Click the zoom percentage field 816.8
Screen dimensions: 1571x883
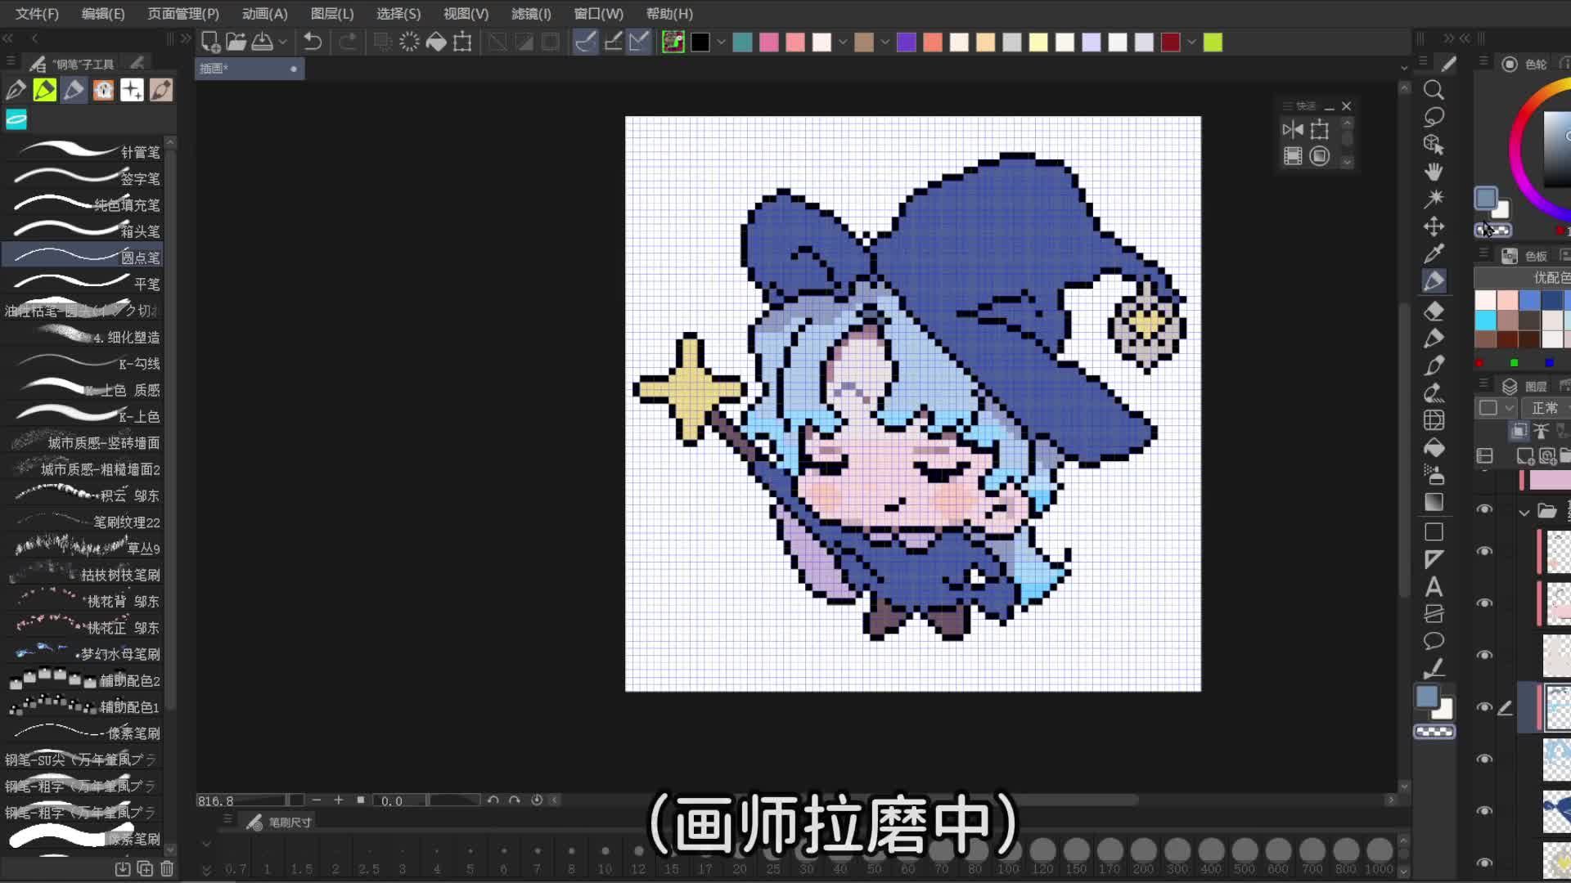(x=241, y=800)
